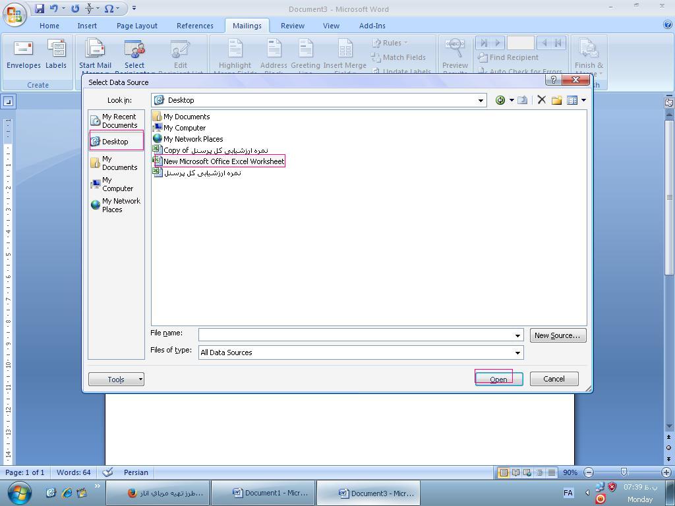Viewport: 675px width, 506px height.
Task: Go back using green Back arrow icon
Action: (x=500, y=100)
